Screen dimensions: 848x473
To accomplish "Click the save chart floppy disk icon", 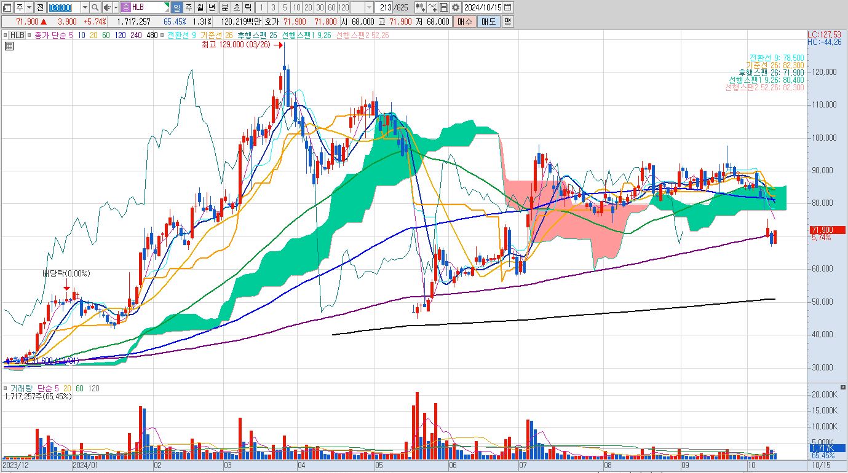I will point(444,7).
